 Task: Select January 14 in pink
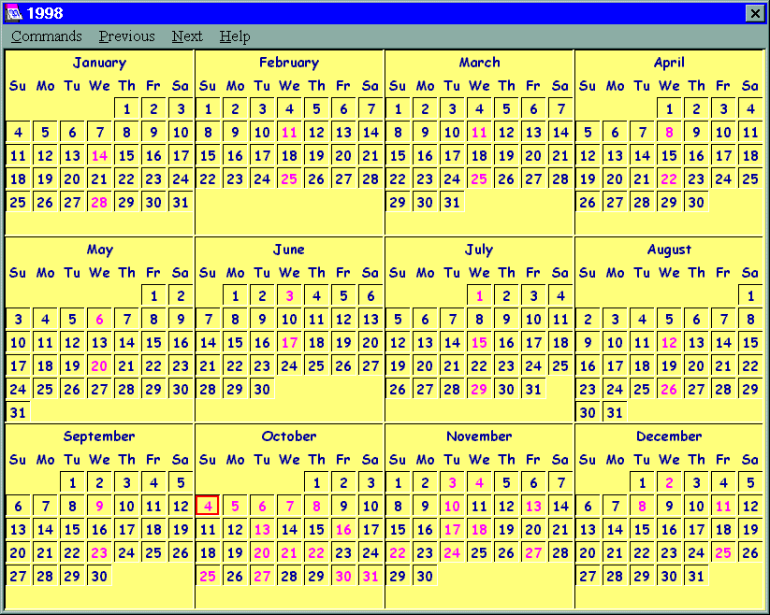pyautogui.click(x=99, y=155)
